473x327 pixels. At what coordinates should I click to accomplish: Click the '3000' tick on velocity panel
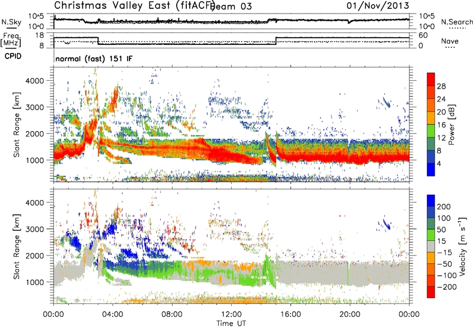pyautogui.click(x=34, y=229)
